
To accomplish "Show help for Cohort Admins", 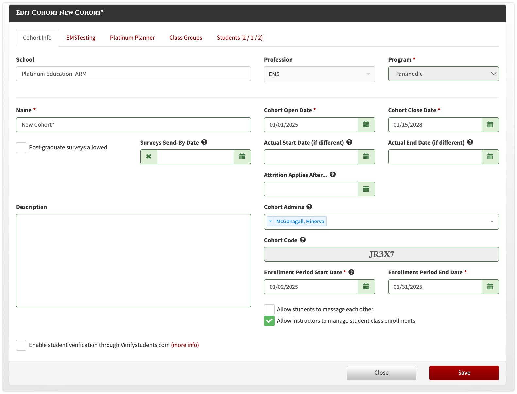I will (x=309, y=207).
